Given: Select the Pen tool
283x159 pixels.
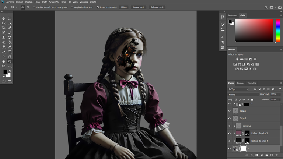Looking at the screenshot, I should click(x=3, y=52).
